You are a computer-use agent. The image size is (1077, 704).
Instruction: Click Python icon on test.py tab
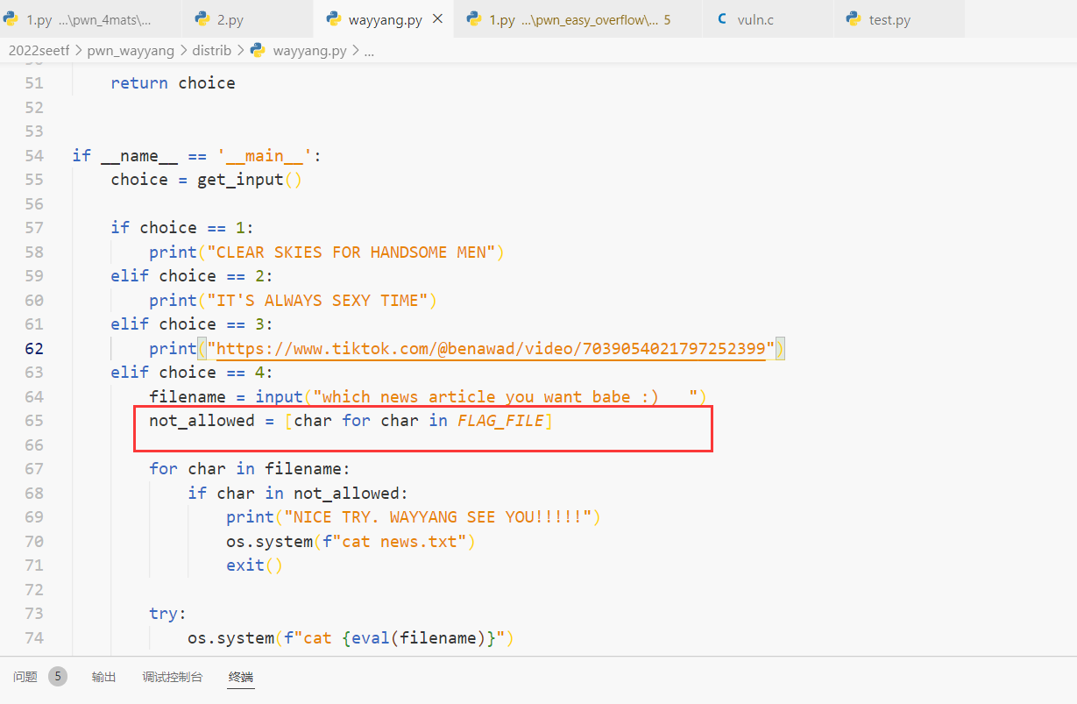[x=854, y=19]
